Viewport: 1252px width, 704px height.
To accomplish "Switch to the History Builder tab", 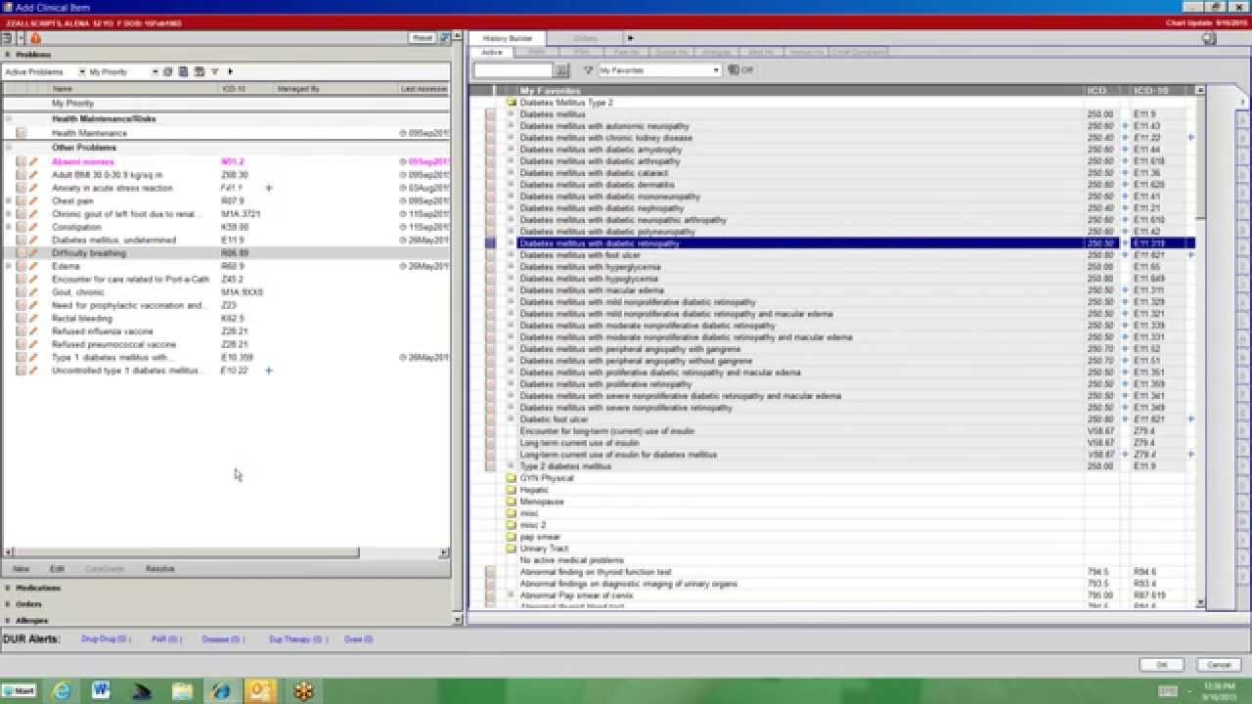I will (x=508, y=38).
